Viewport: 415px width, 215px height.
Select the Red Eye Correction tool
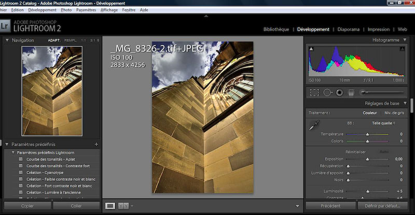point(340,93)
